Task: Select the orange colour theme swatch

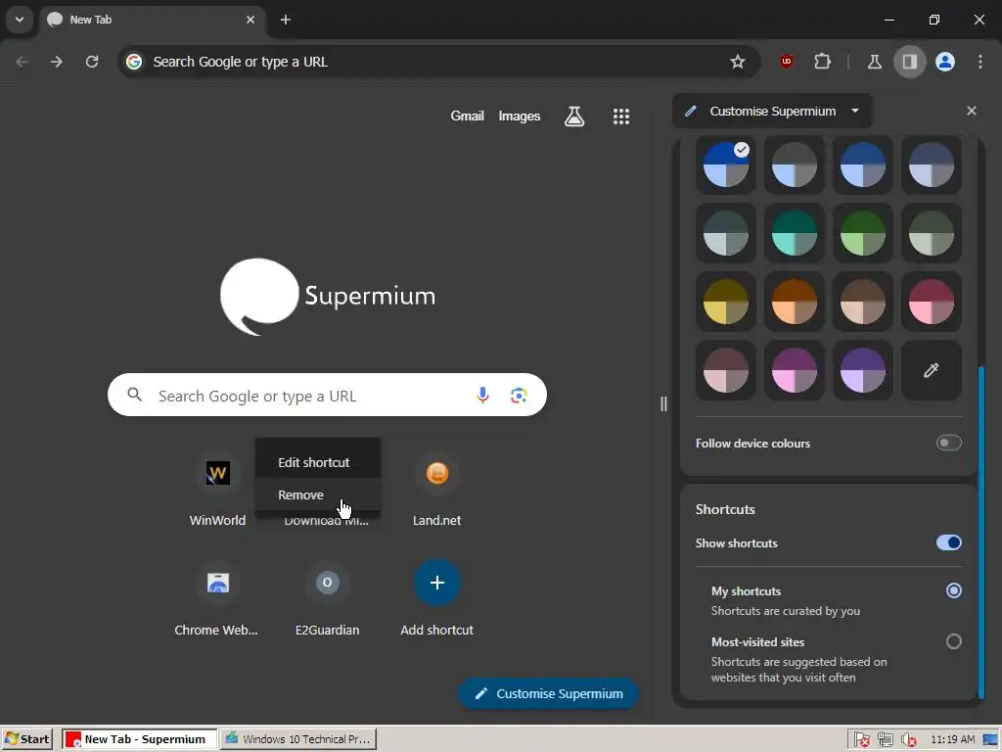Action: [794, 302]
